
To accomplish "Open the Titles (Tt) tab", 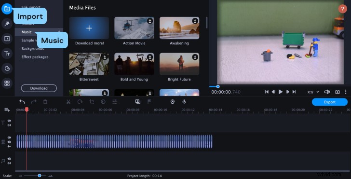I will click(7, 54).
